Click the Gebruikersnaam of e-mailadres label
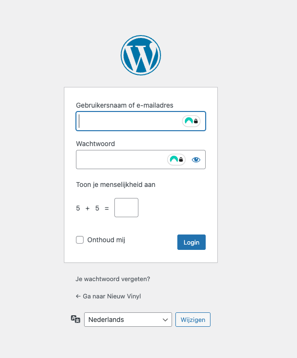This screenshot has height=358, width=297. 124,105
